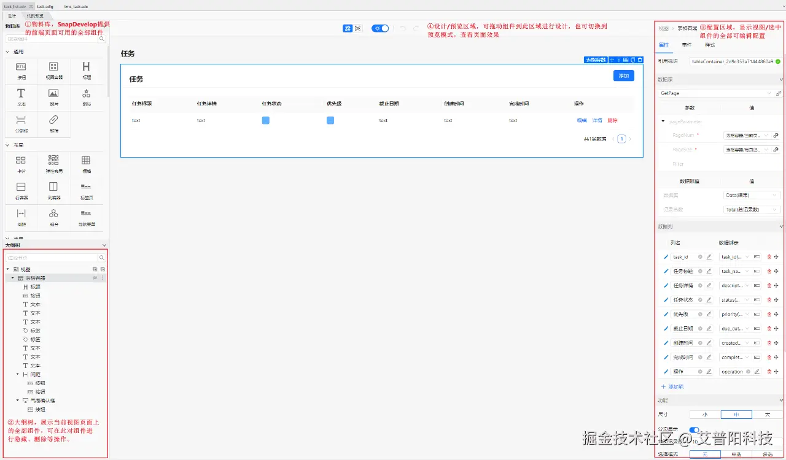
Task: Set selection mode to 无
Action: click(705, 454)
